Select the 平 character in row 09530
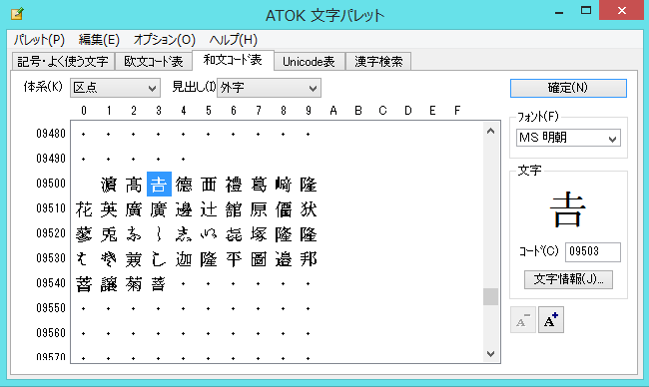The height and width of the screenshot is (387, 649). click(x=234, y=259)
